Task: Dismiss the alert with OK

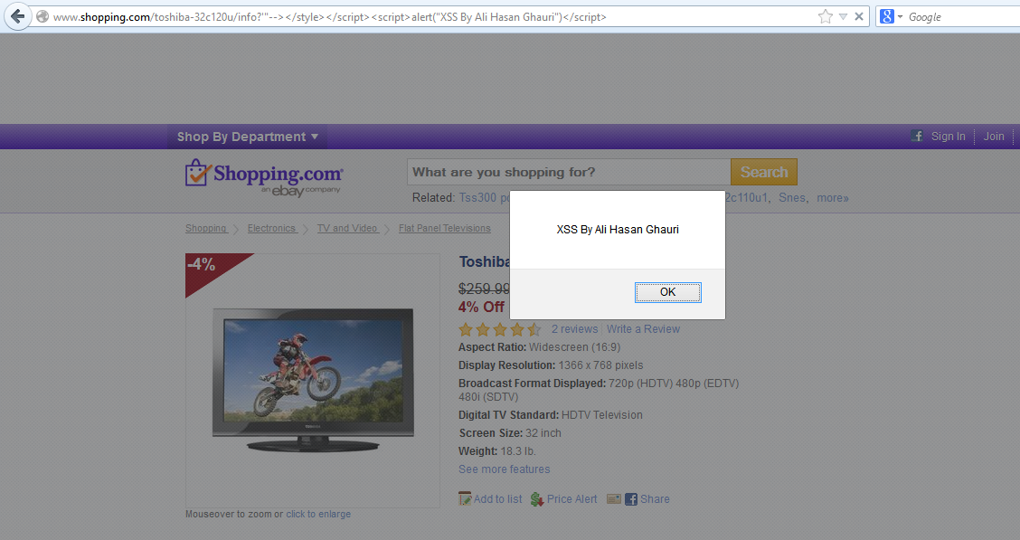Action: (668, 292)
